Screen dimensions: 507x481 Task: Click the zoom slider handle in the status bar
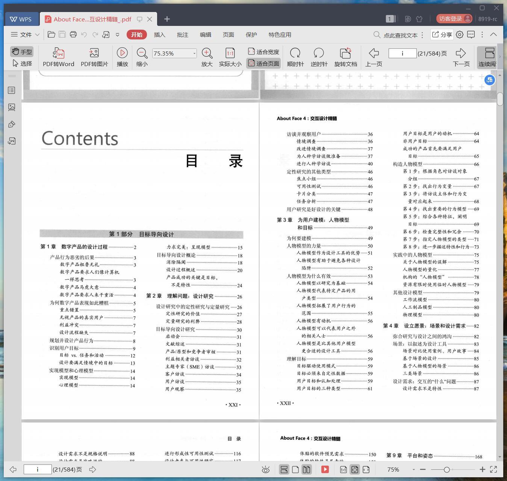pos(446,469)
